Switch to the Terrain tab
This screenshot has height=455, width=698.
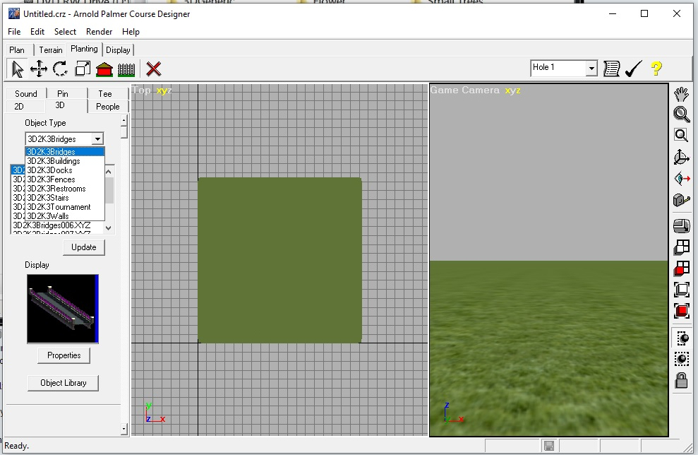[51, 49]
